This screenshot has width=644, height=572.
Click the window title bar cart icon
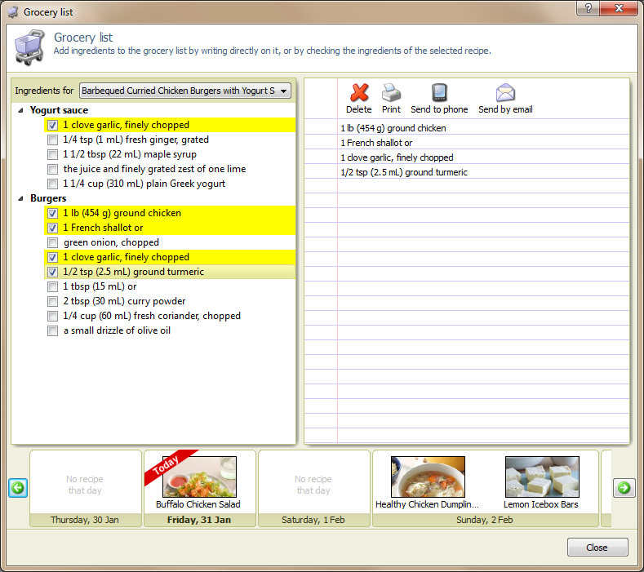pos(13,12)
